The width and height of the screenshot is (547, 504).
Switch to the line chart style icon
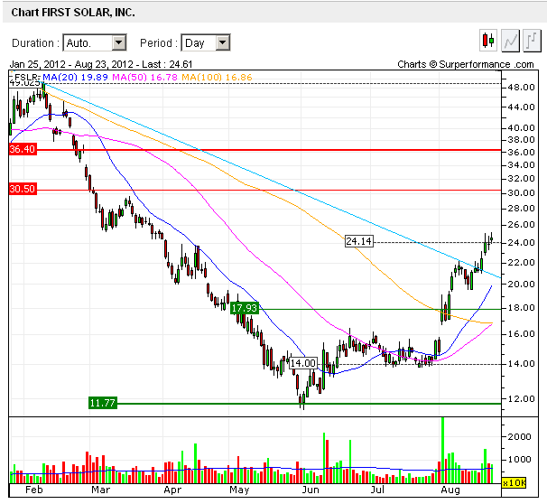[x=510, y=41]
